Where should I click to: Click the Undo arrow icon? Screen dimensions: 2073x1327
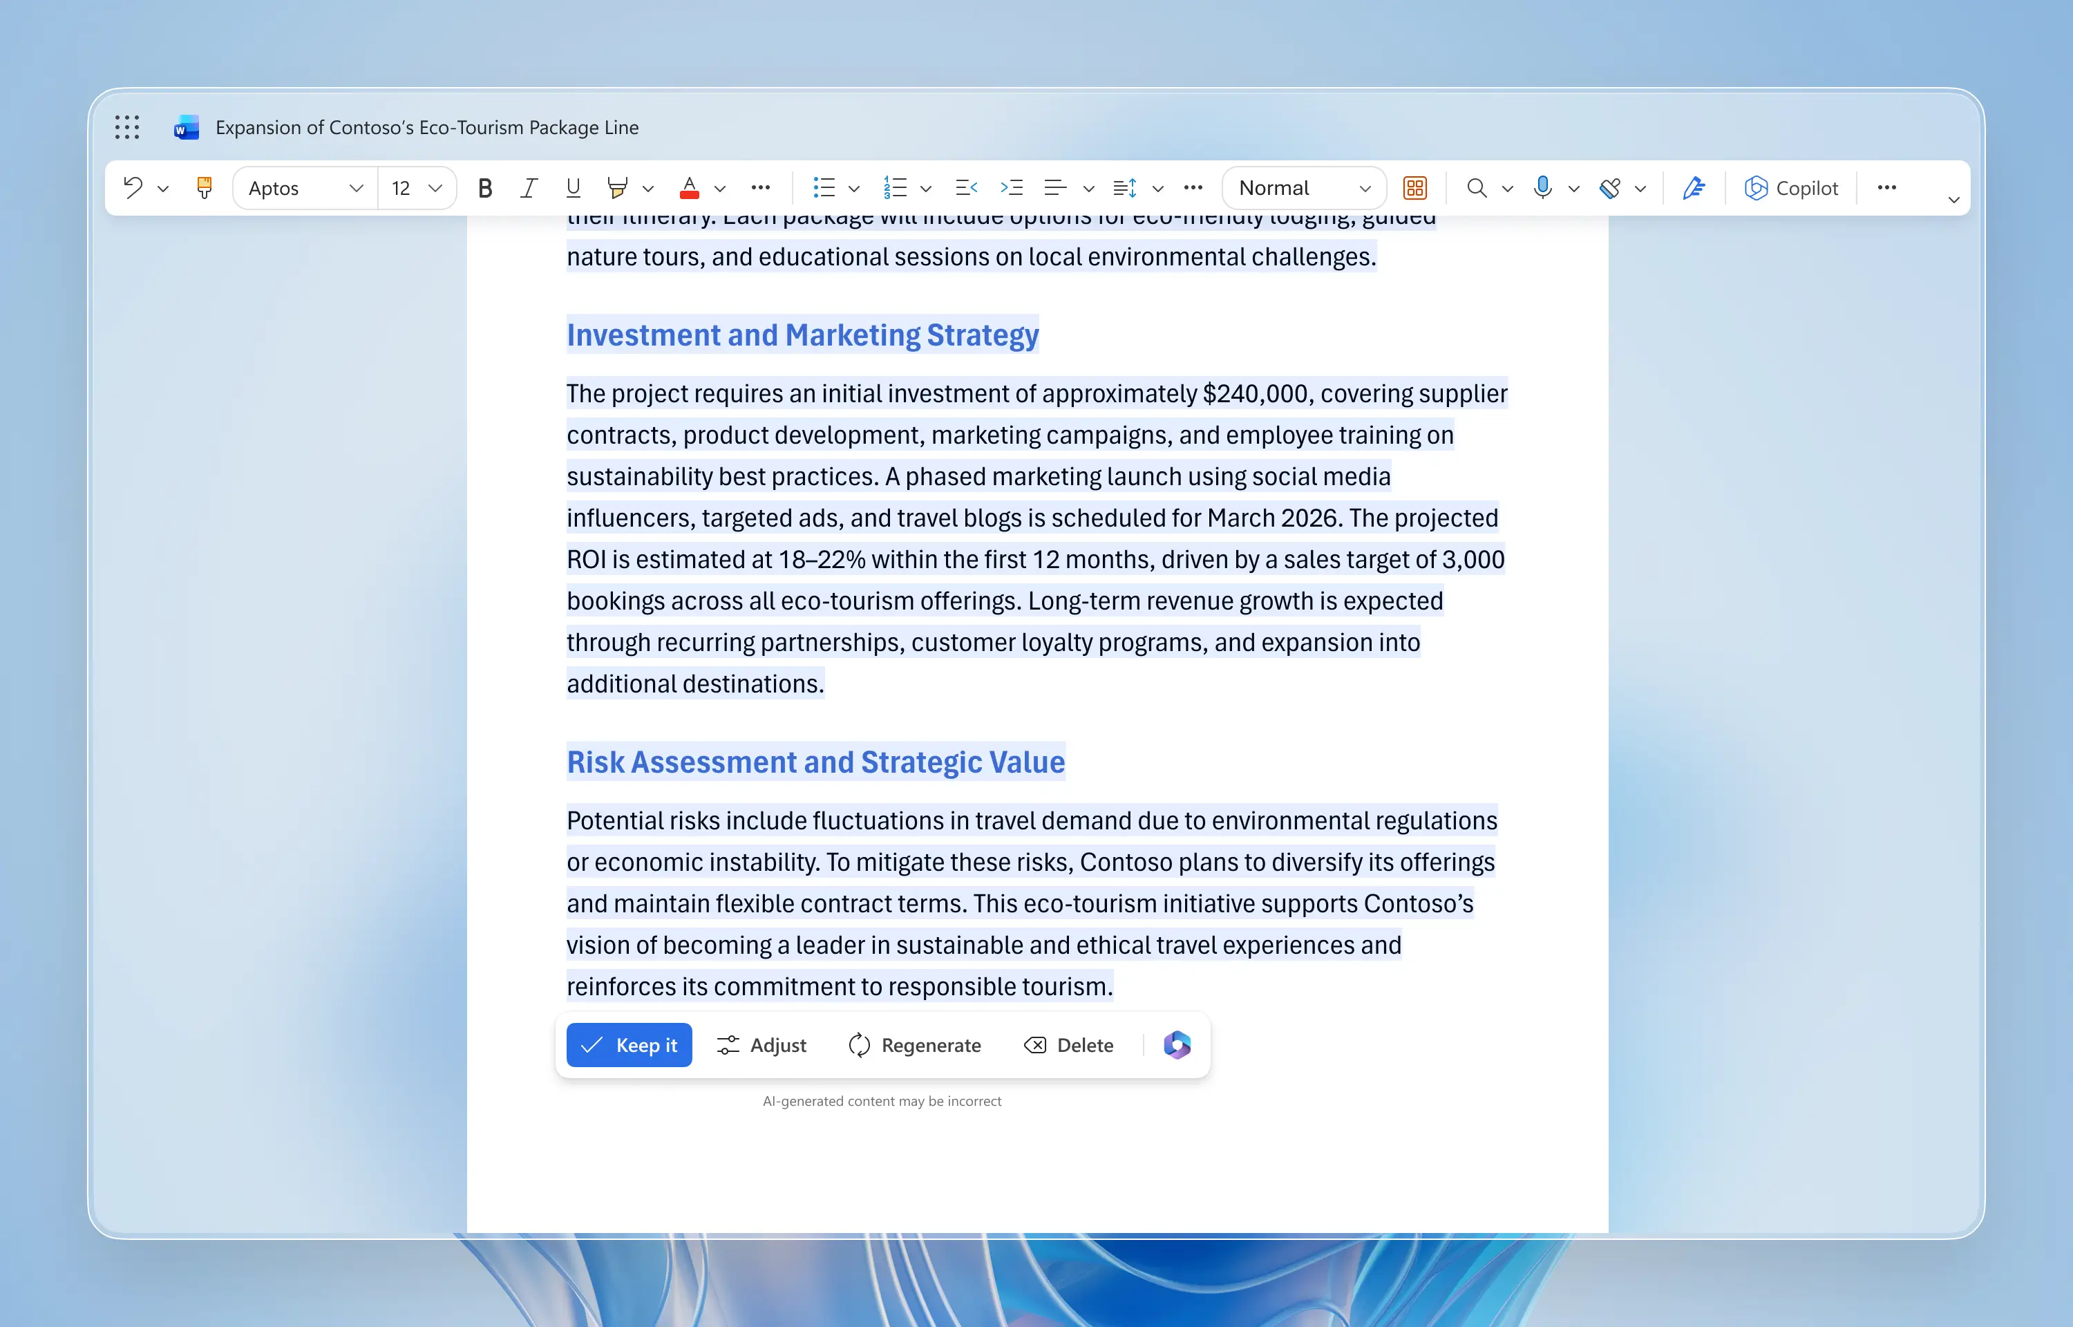point(133,188)
